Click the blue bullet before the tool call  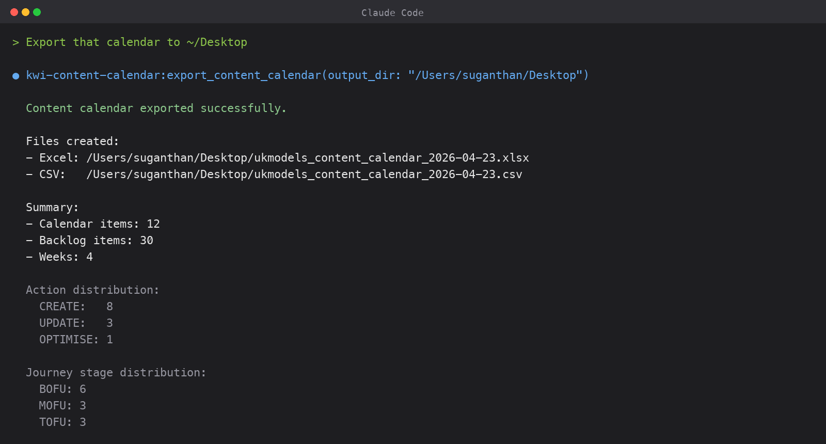(x=16, y=76)
